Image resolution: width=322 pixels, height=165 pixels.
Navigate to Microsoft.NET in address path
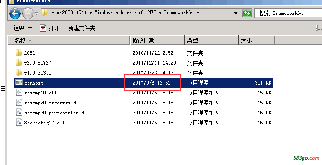click(138, 13)
